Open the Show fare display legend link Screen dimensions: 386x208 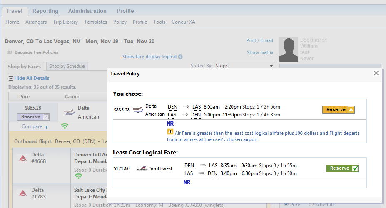tap(149, 57)
